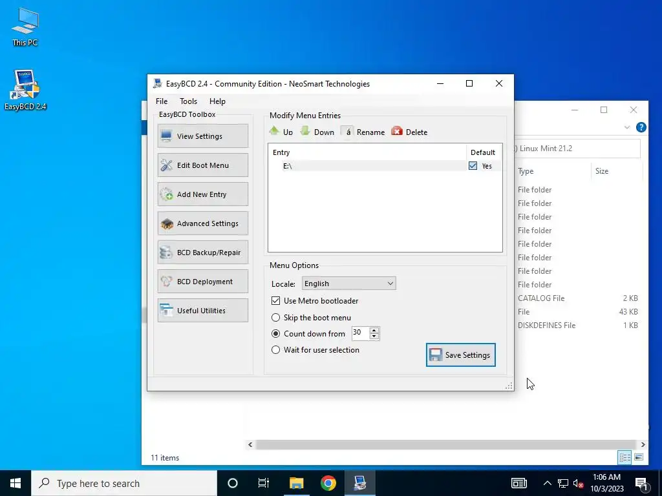662x496 pixels.
Task: Open Google Chrome from the taskbar
Action: click(328, 483)
